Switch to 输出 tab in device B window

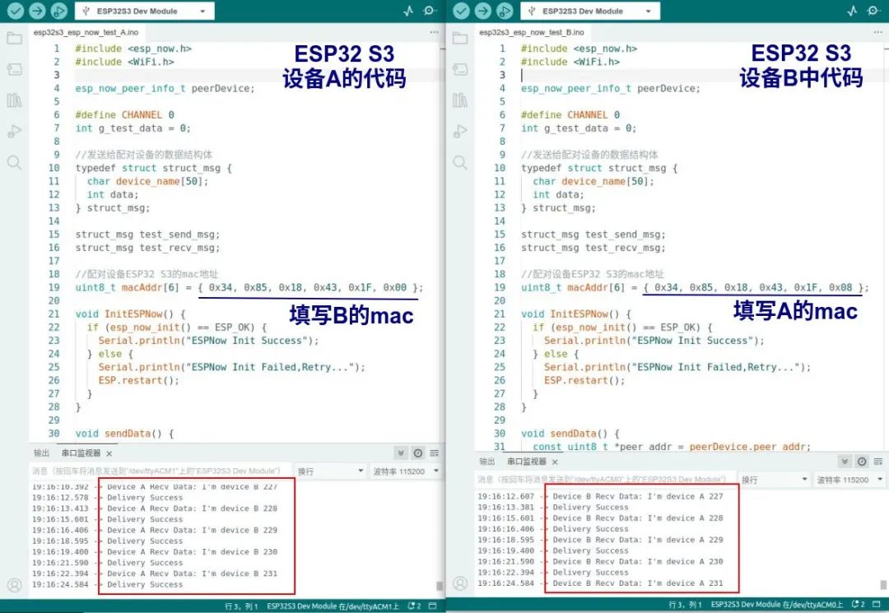pos(487,462)
